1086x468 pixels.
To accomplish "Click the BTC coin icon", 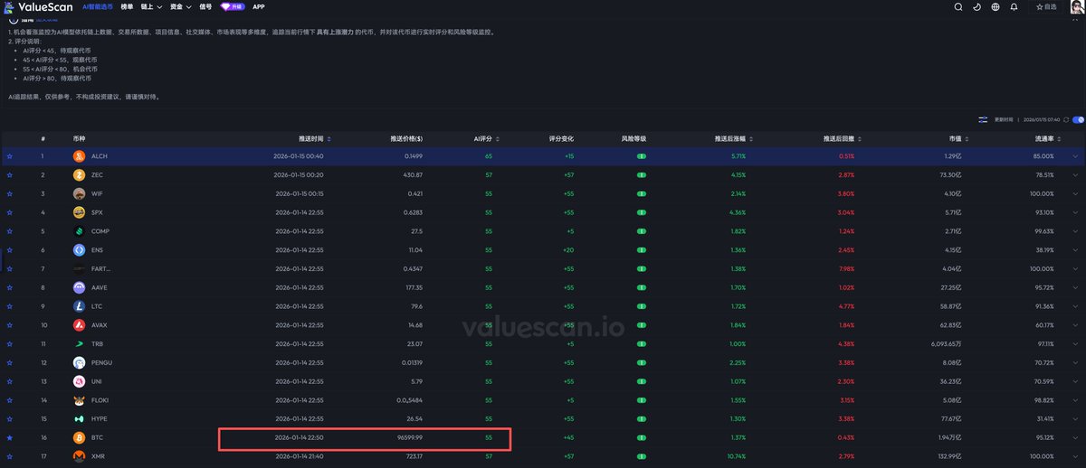I will 79,437.
